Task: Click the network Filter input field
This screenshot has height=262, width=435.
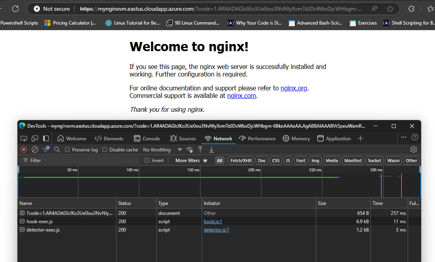Action: tap(79, 161)
